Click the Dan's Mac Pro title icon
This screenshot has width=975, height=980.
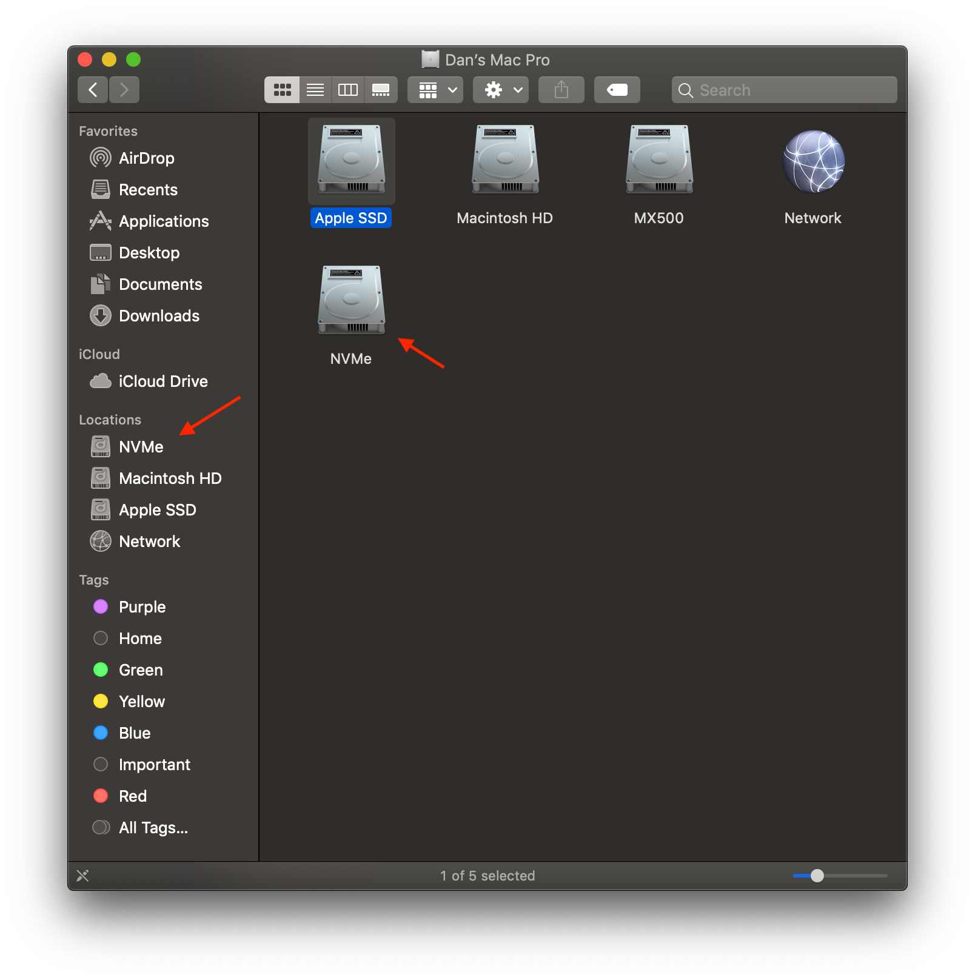[431, 59]
